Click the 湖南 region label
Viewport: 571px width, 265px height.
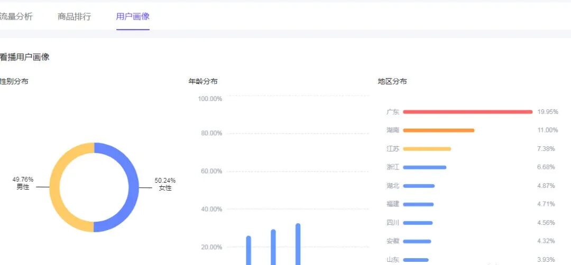point(393,130)
